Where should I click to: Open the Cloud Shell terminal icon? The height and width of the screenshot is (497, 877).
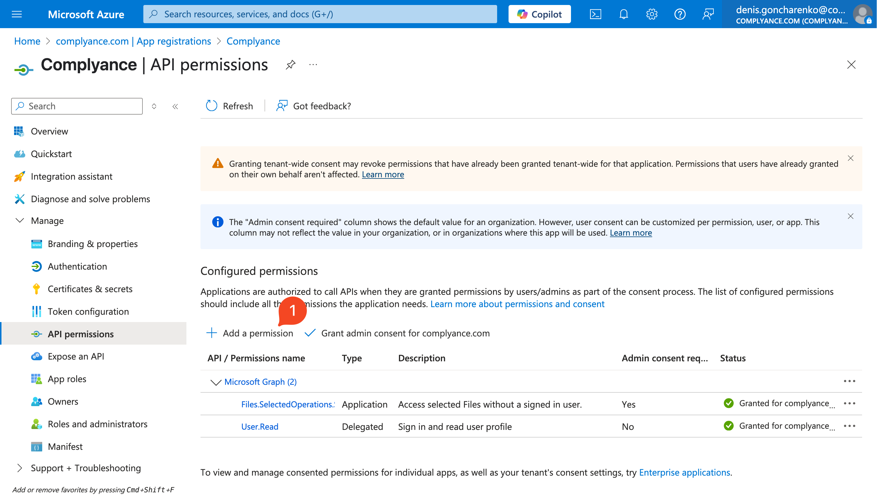pos(595,14)
